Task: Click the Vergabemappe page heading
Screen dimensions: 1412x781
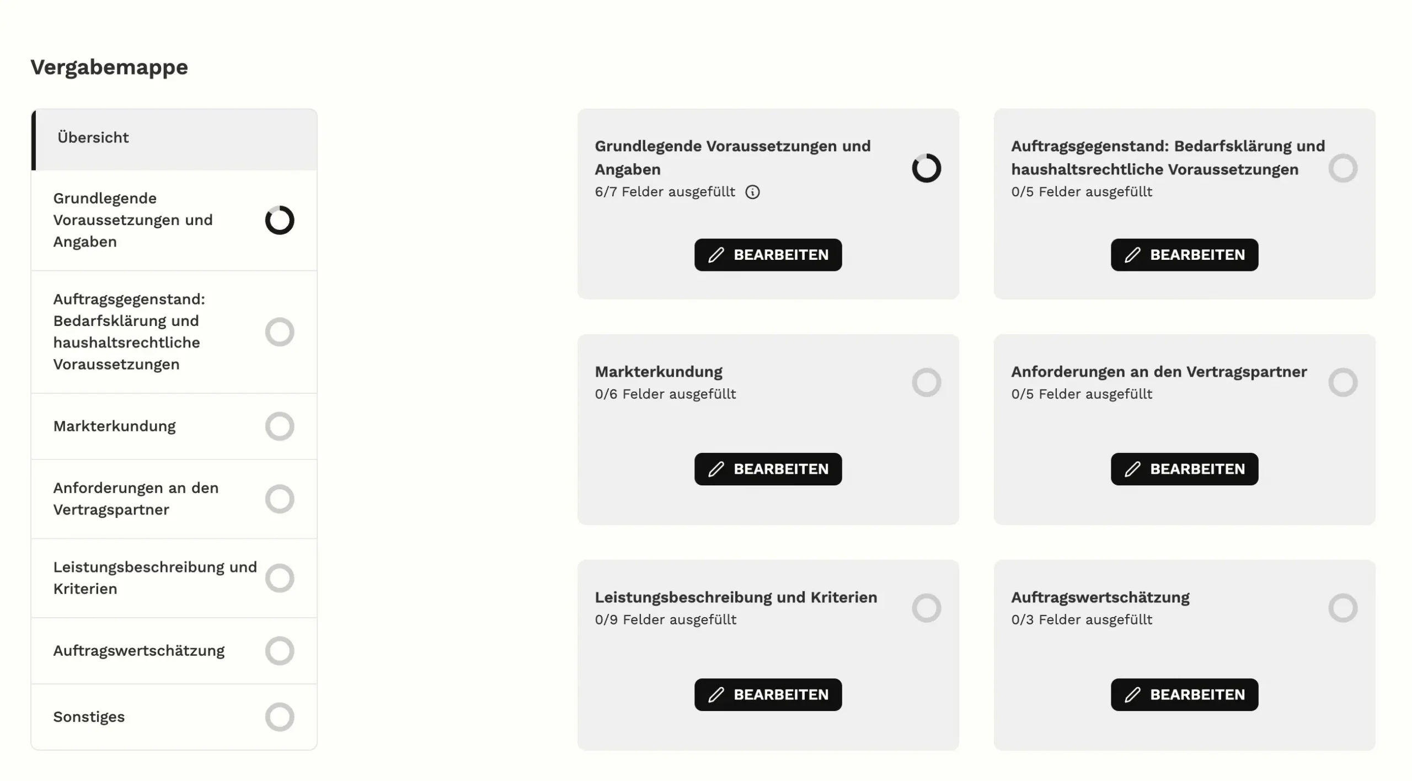Action: pyautogui.click(x=109, y=67)
